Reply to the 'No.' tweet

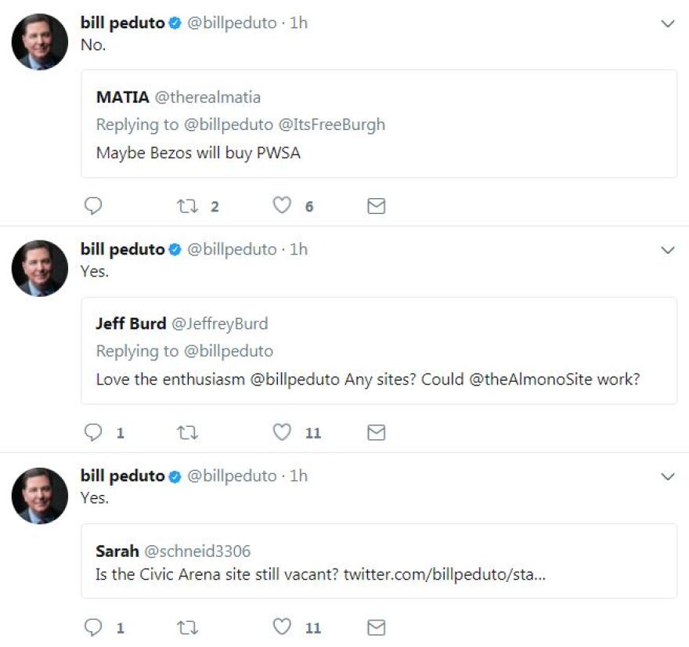tap(93, 206)
